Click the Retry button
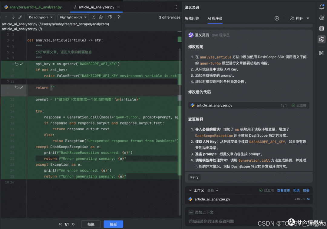Viewport: 327px width, 229px height. point(194,177)
